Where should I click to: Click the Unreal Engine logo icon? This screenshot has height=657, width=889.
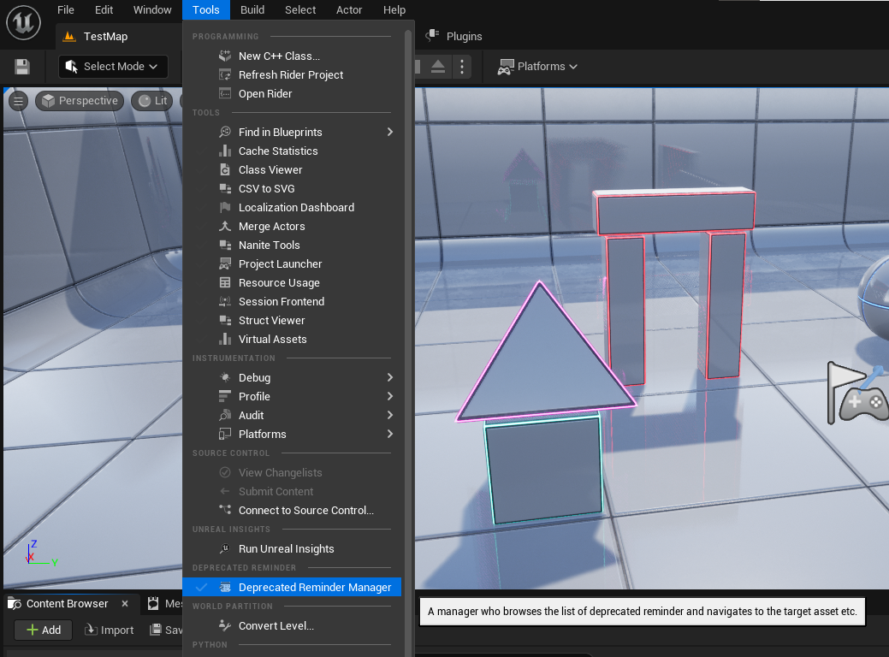click(23, 23)
